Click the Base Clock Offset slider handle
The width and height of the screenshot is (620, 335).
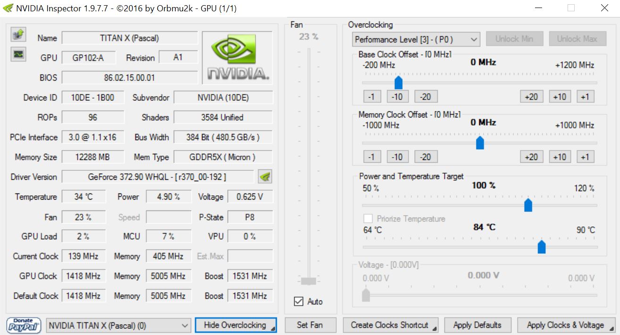pos(398,82)
